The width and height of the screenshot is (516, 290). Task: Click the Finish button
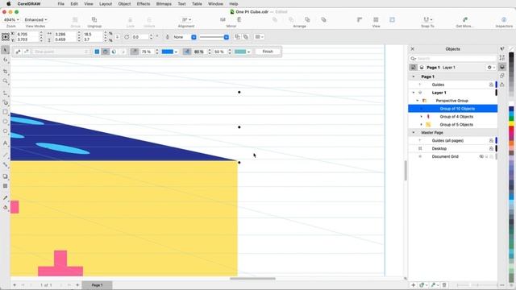click(268, 52)
